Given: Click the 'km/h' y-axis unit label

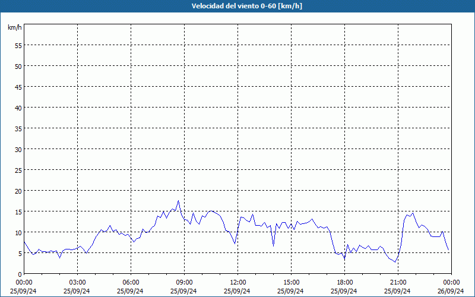Looking at the screenshot, I should point(14,27).
